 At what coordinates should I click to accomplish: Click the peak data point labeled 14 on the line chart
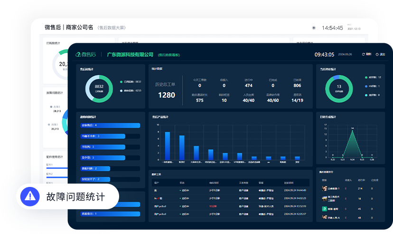click(x=352, y=130)
